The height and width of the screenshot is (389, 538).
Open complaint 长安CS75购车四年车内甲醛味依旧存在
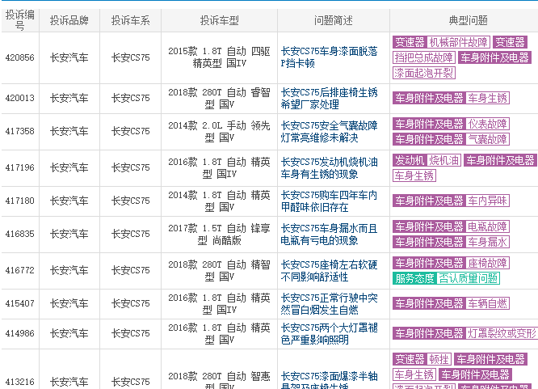tap(329, 201)
